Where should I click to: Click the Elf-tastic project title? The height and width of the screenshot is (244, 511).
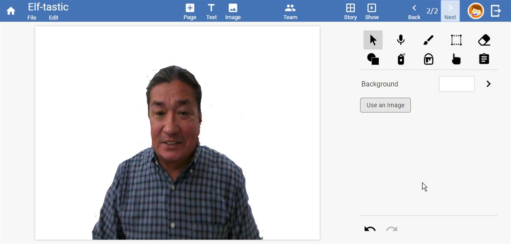pos(48,7)
